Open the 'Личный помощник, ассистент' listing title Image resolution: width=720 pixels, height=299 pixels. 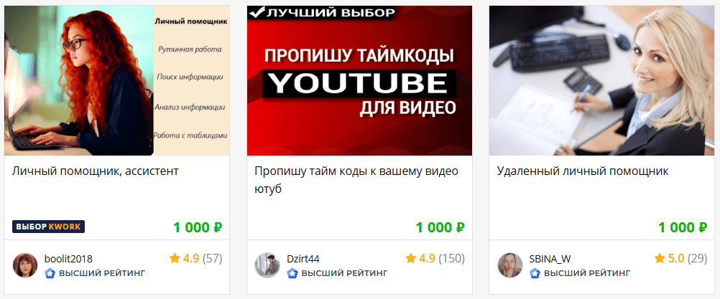[x=96, y=171]
